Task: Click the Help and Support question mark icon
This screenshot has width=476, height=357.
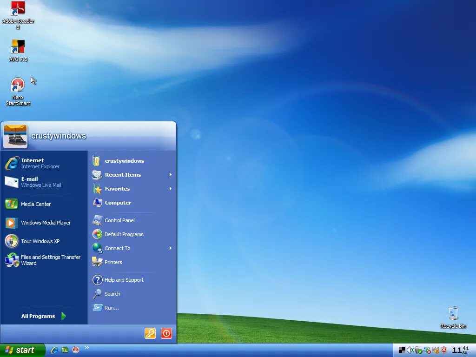Action: 97,280
